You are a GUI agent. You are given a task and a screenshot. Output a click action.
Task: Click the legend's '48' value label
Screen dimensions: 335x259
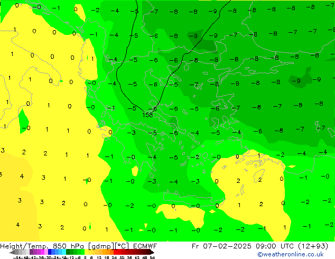coord(145,258)
